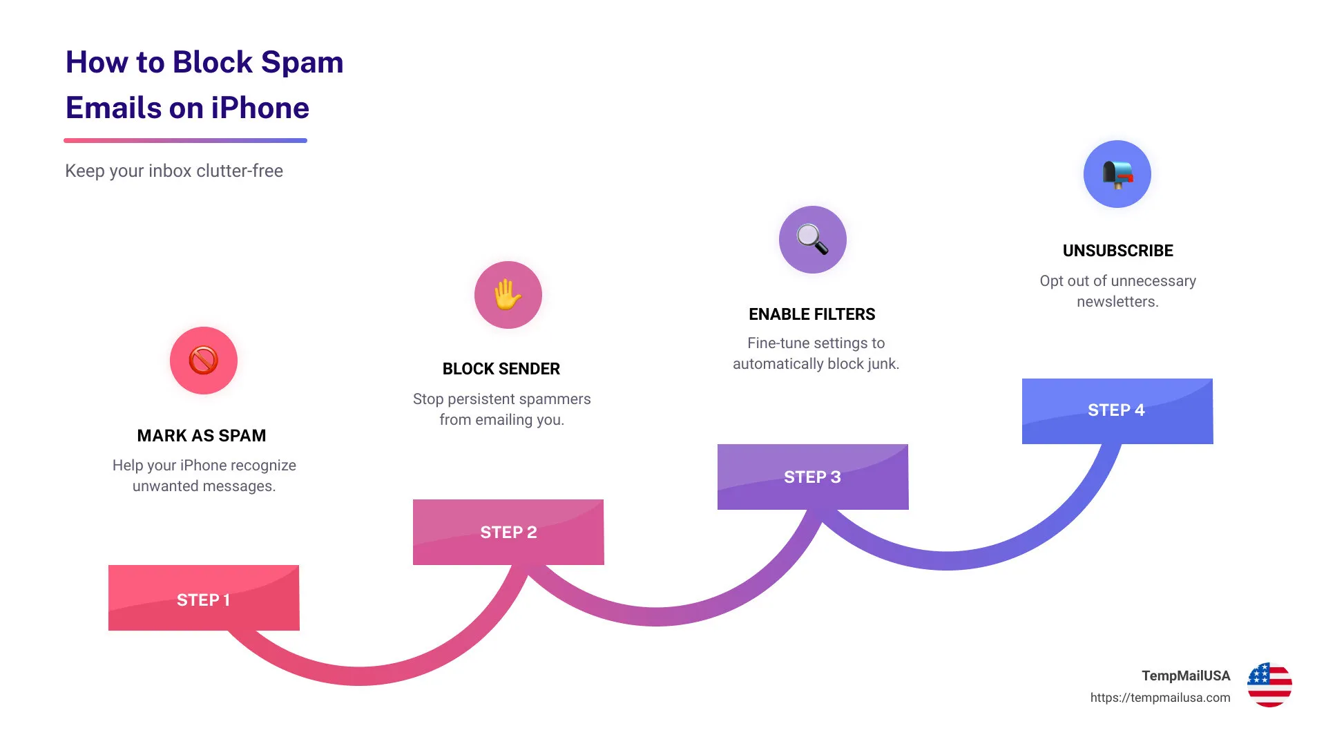Select the stop hand icon on Step 2

pos(508,294)
